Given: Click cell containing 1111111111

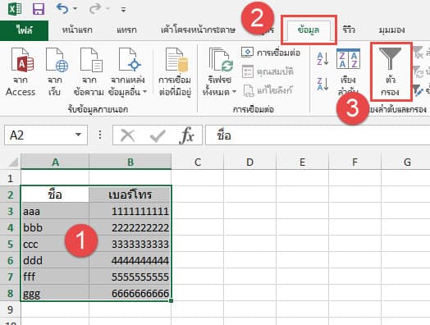Looking at the screenshot, I should (130, 211).
